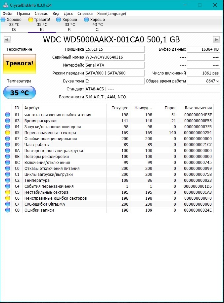Click the blue status icon for attribute C0
The width and height of the screenshot is (224, 303).
8,168
